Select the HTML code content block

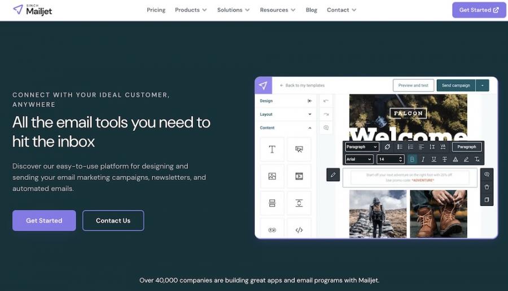[299, 229]
